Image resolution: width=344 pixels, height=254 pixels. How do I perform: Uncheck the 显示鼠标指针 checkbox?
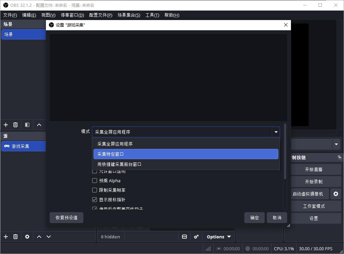pos(95,200)
